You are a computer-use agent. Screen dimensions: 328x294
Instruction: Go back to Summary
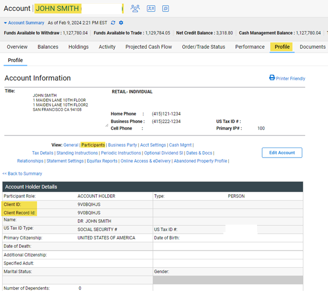tap(22, 174)
